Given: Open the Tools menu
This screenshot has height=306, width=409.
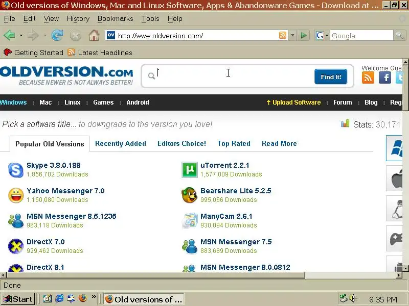Looking at the screenshot, I should [x=150, y=19].
